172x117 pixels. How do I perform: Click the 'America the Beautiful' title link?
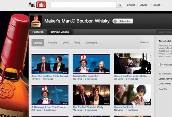[x=85, y=76]
